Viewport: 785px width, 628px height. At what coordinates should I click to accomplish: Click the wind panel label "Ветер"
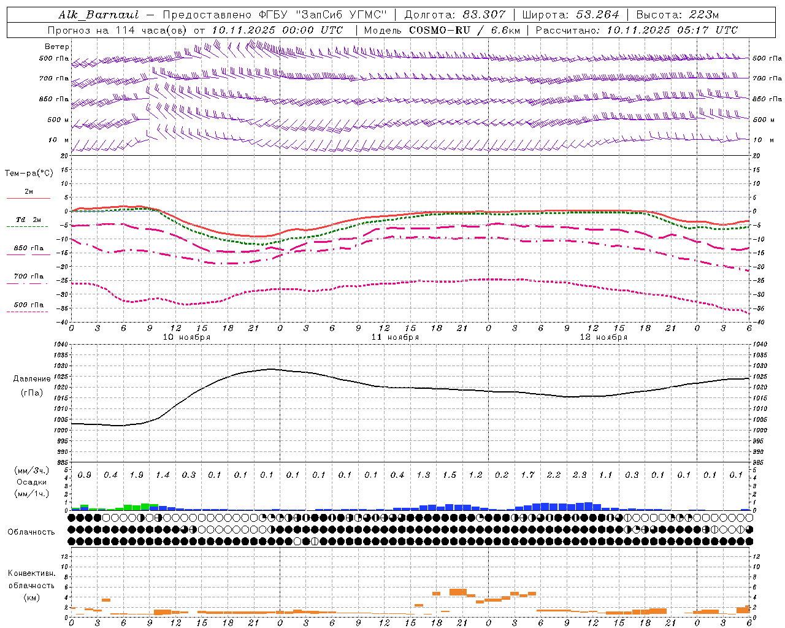pos(57,47)
